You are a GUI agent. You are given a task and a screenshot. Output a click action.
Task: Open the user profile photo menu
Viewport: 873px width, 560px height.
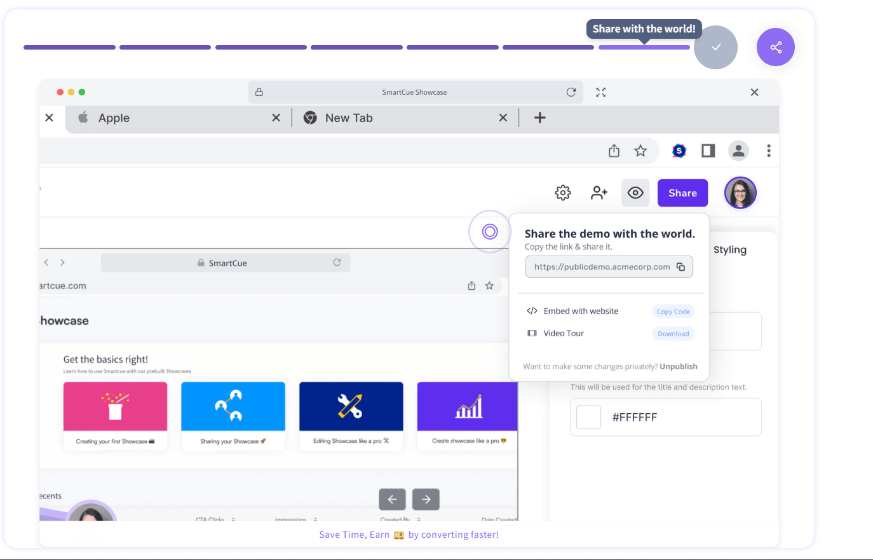(740, 193)
